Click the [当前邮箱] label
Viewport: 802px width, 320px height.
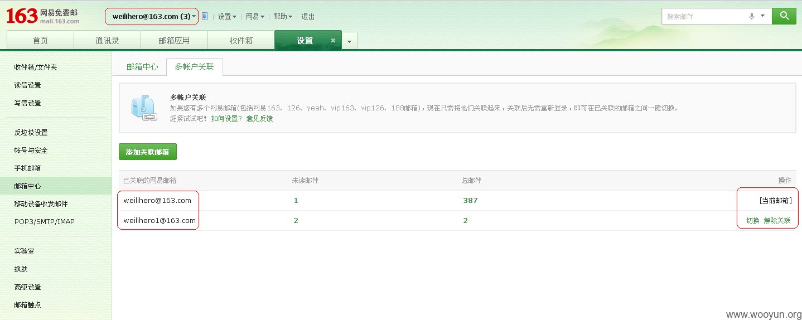pyautogui.click(x=775, y=200)
